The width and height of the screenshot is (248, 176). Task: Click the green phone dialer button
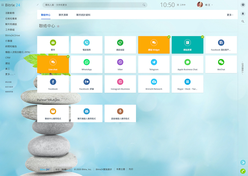[x=243, y=171]
